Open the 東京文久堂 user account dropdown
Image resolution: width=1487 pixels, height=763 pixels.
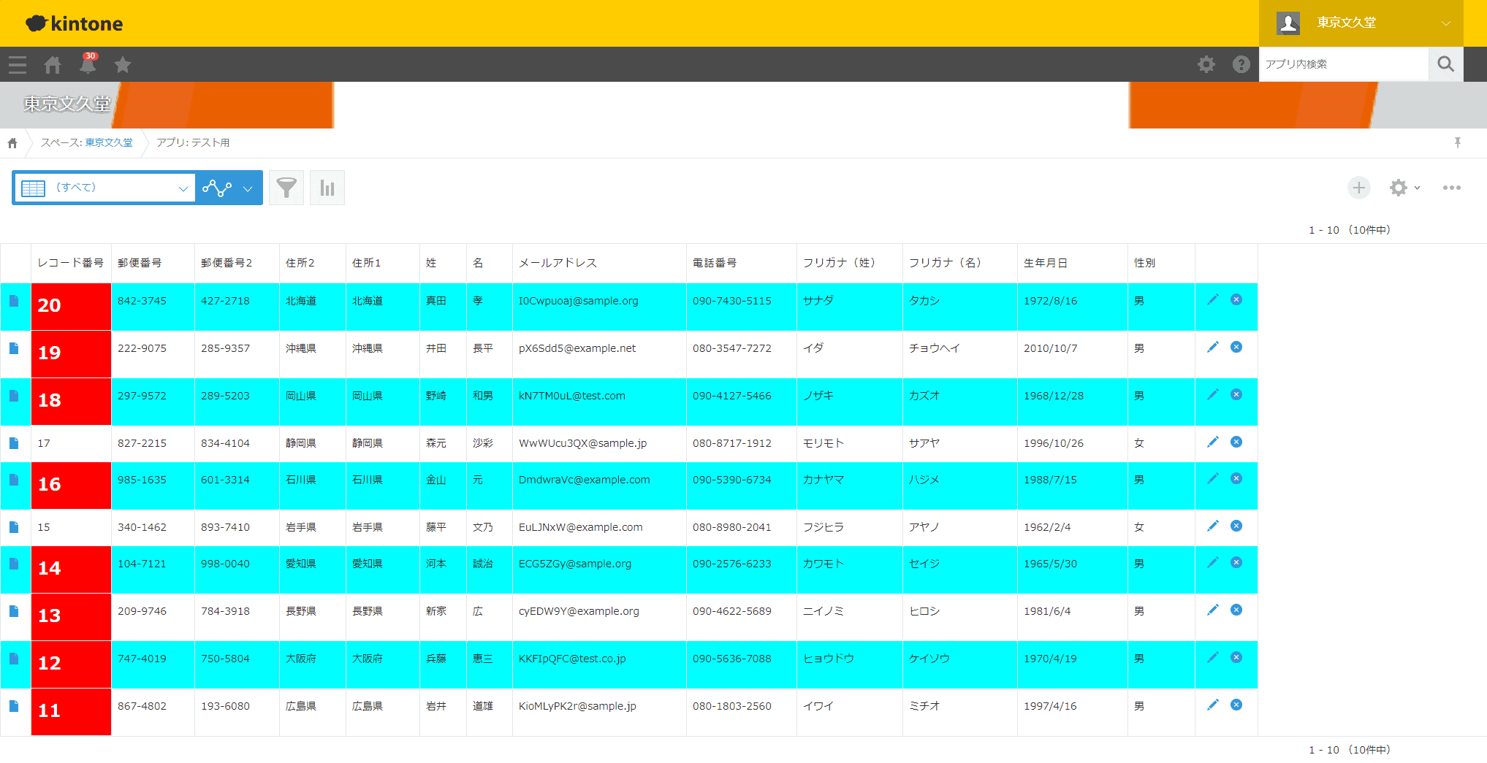point(1361,23)
